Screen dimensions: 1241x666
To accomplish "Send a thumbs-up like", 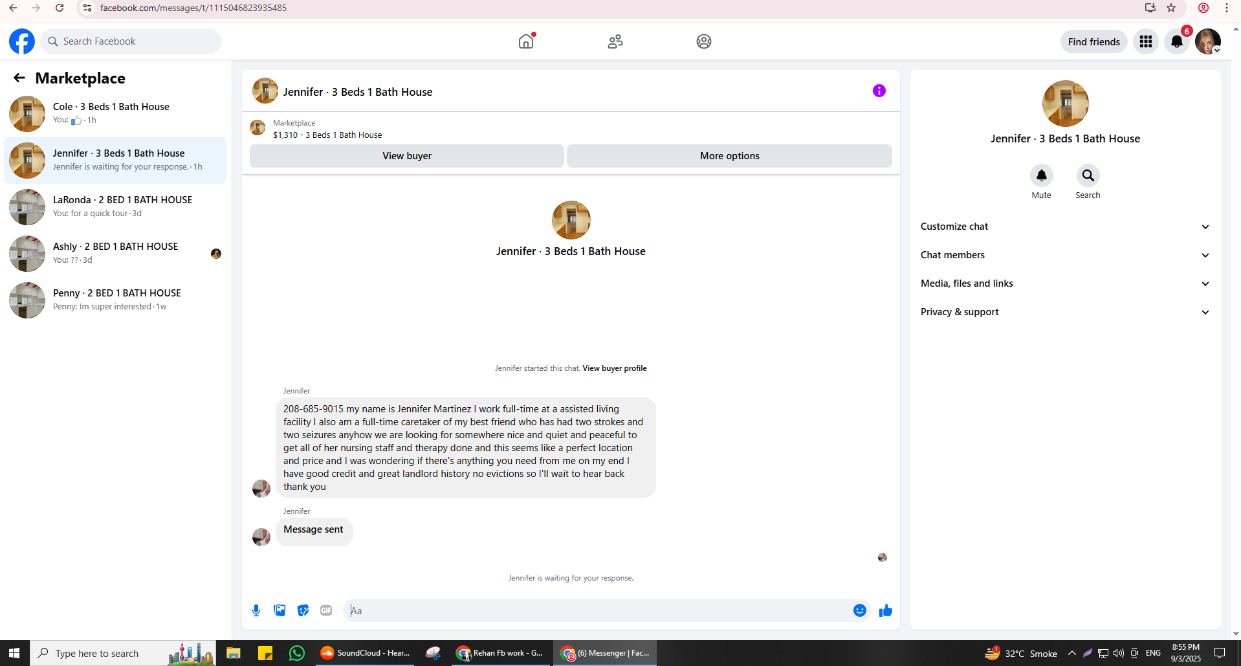I will tap(886, 610).
